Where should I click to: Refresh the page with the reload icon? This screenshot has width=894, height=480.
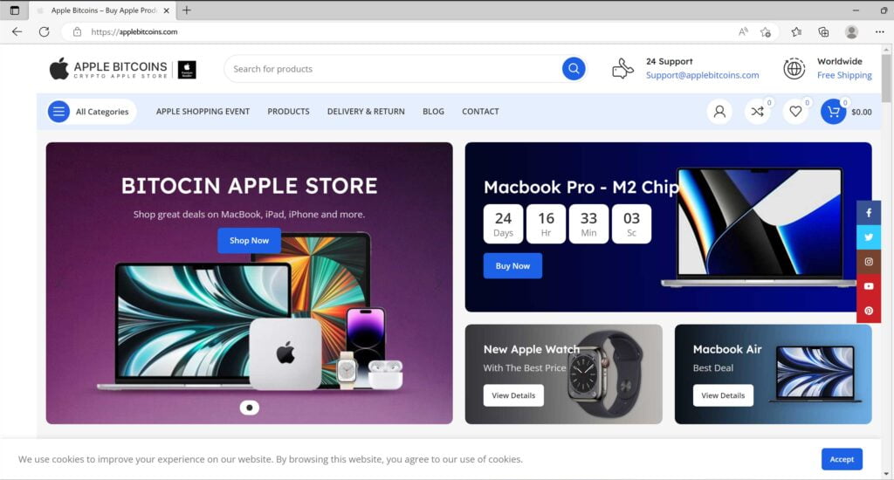click(44, 32)
